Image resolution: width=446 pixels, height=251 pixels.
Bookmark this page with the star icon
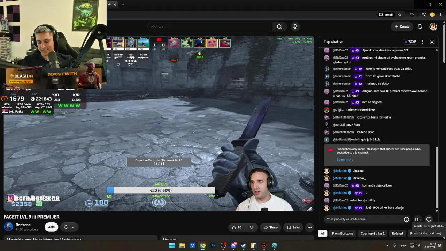click(400, 15)
